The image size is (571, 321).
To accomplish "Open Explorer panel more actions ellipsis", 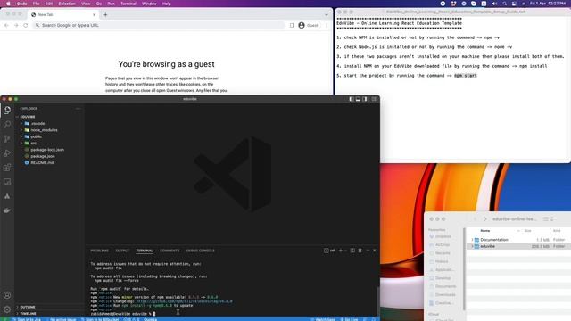I will point(78,109).
